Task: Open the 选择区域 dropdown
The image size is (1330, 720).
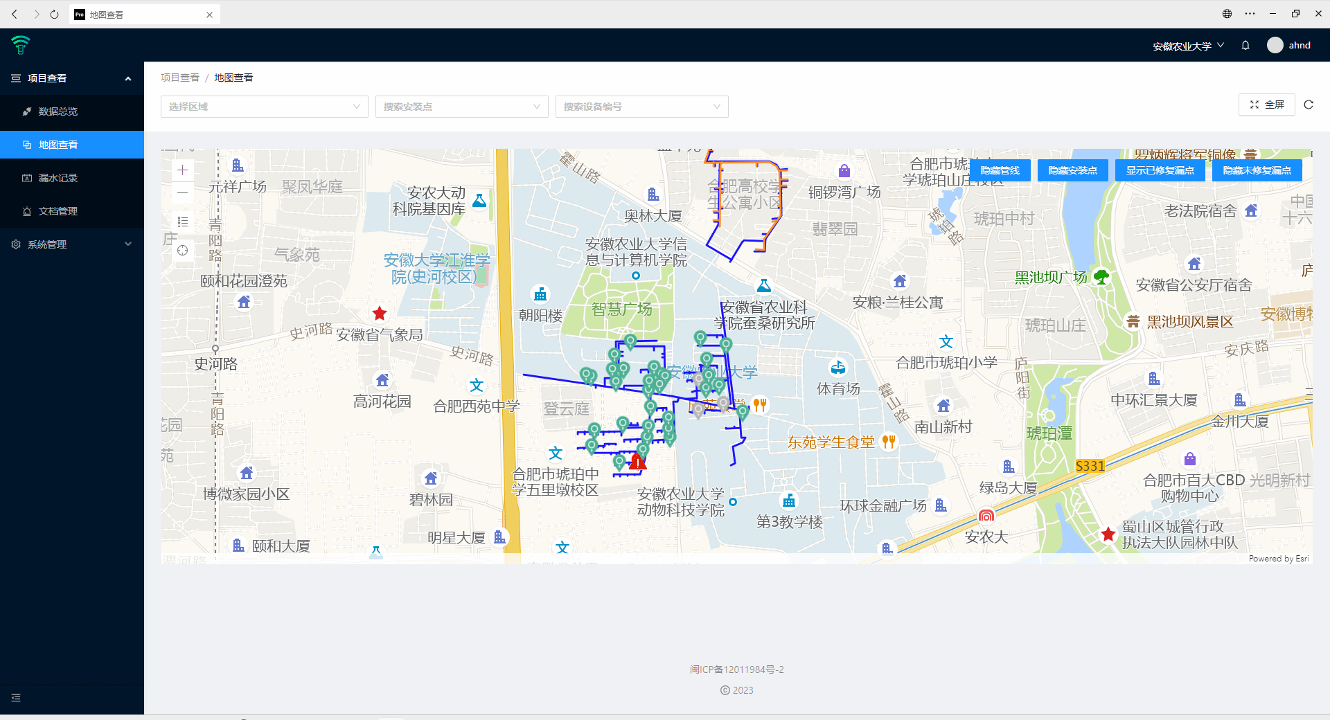Action: click(x=264, y=107)
